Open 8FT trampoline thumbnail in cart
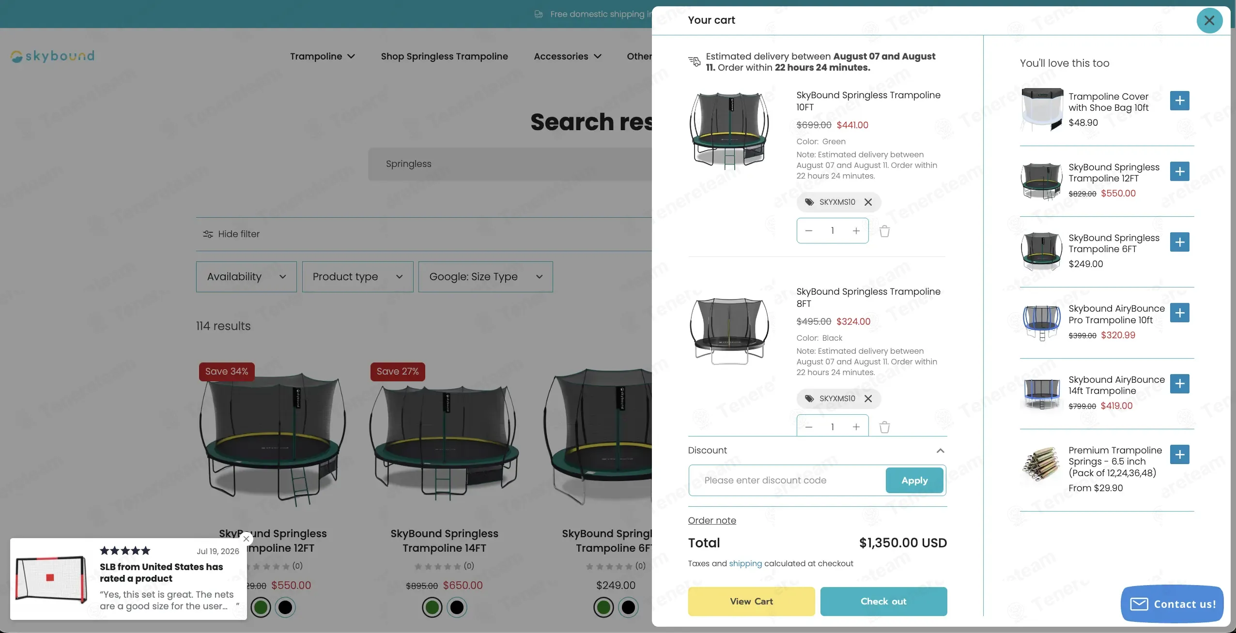This screenshot has height=633, width=1236. (x=729, y=331)
